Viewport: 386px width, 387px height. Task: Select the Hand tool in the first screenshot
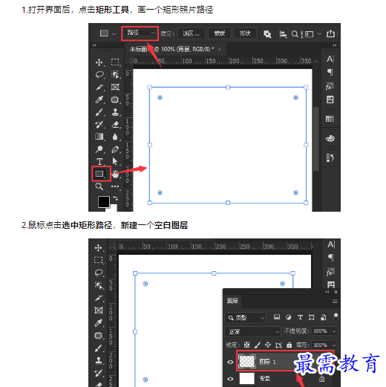coord(115,174)
